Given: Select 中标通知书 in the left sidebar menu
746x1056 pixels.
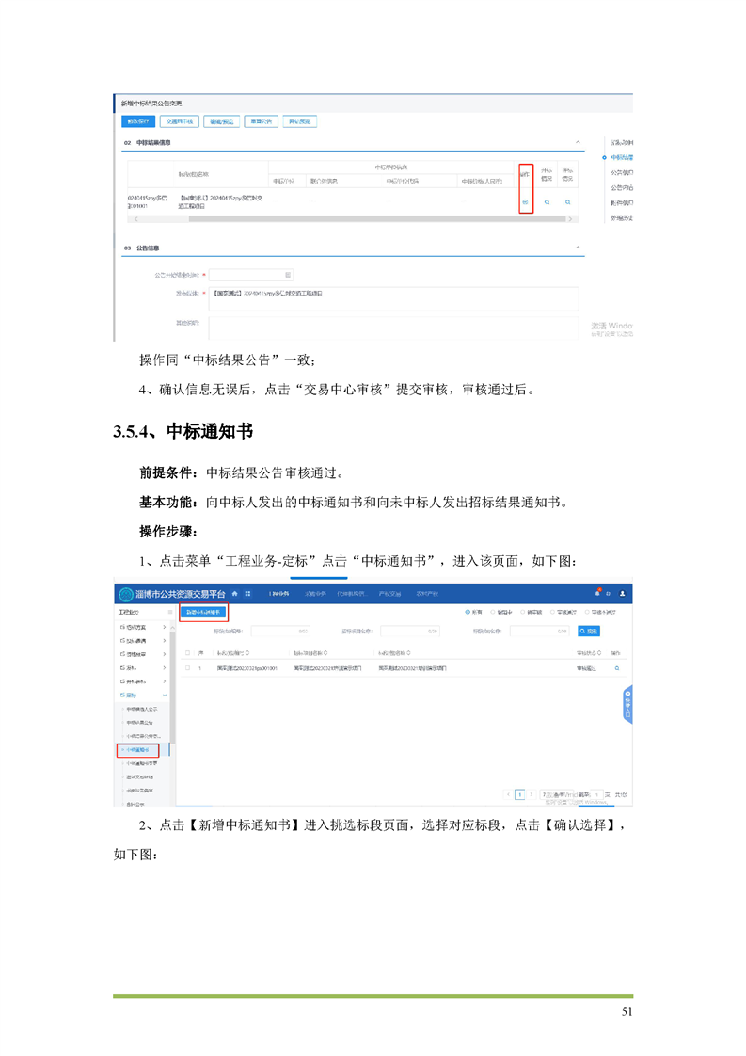Looking at the screenshot, I should point(142,750).
